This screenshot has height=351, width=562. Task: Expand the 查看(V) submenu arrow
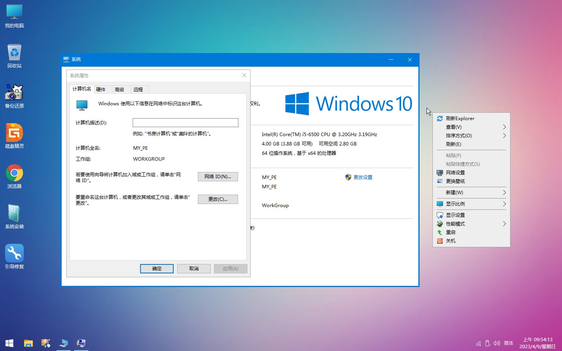504,127
